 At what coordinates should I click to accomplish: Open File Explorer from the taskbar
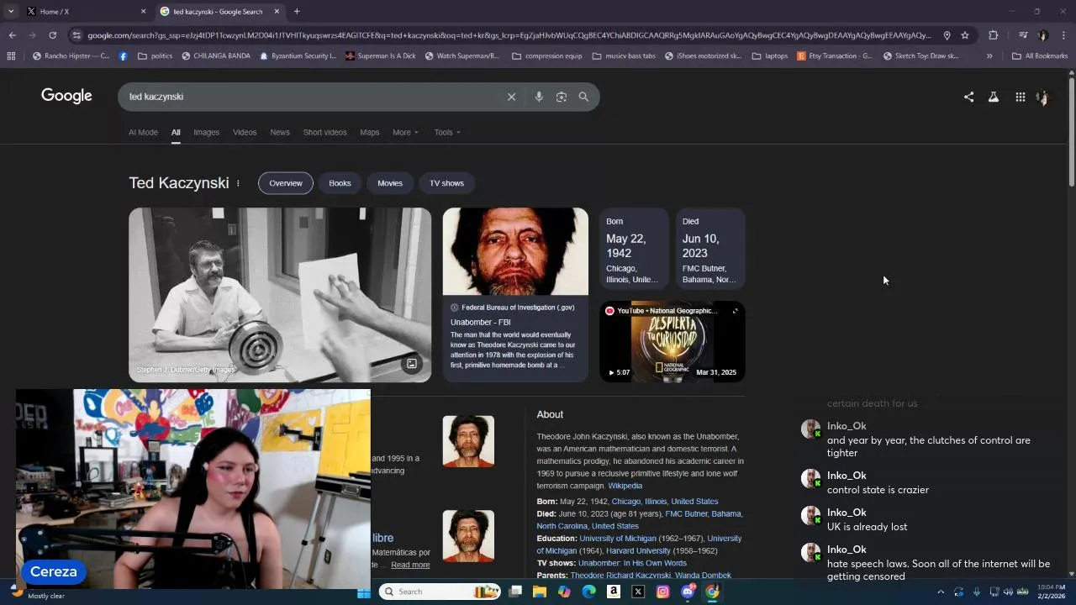pos(540,592)
